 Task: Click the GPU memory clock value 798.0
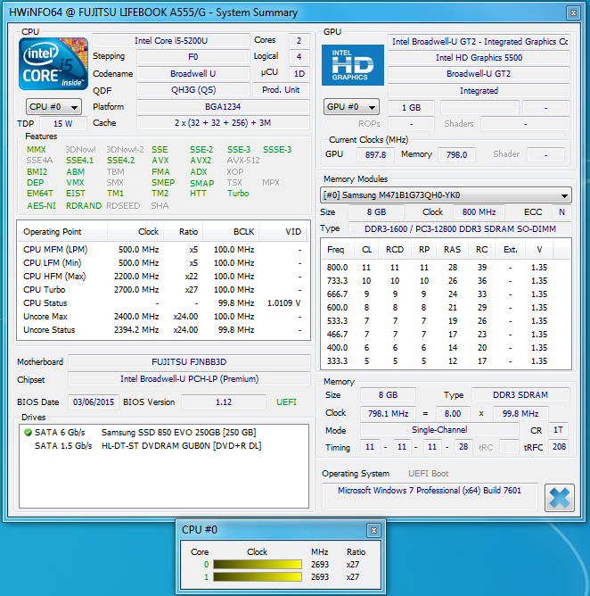click(456, 154)
